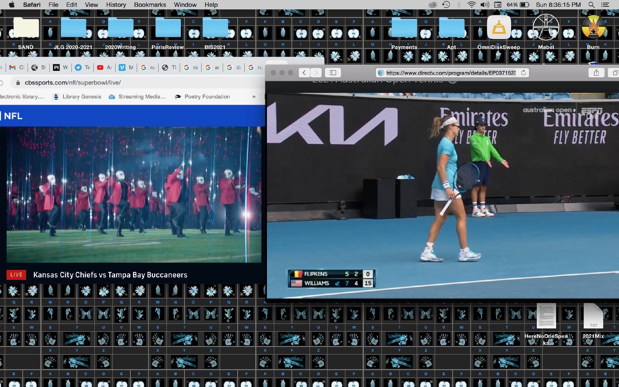Switch to the Google 'ra' tab in Chrome

[x=191, y=67]
